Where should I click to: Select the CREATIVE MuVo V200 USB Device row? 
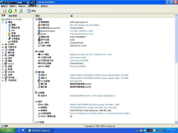click(x=90, y=111)
